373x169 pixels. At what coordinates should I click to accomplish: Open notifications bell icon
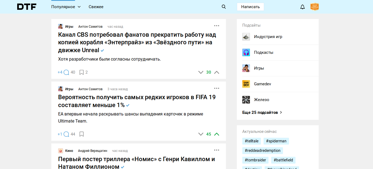pyautogui.click(x=302, y=7)
